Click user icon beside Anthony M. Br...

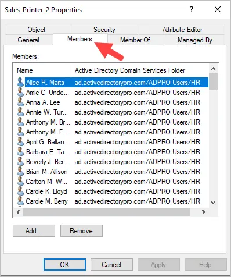[20, 122]
